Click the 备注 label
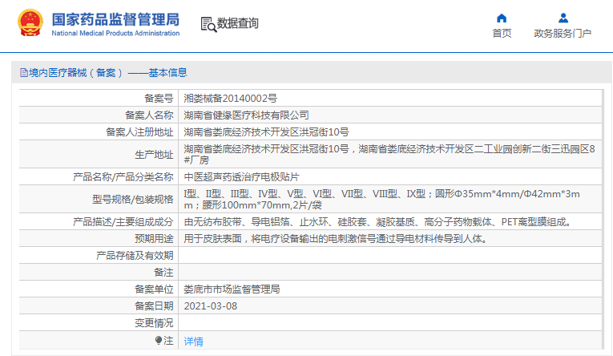This screenshot has width=613, height=356. click(163, 273)
